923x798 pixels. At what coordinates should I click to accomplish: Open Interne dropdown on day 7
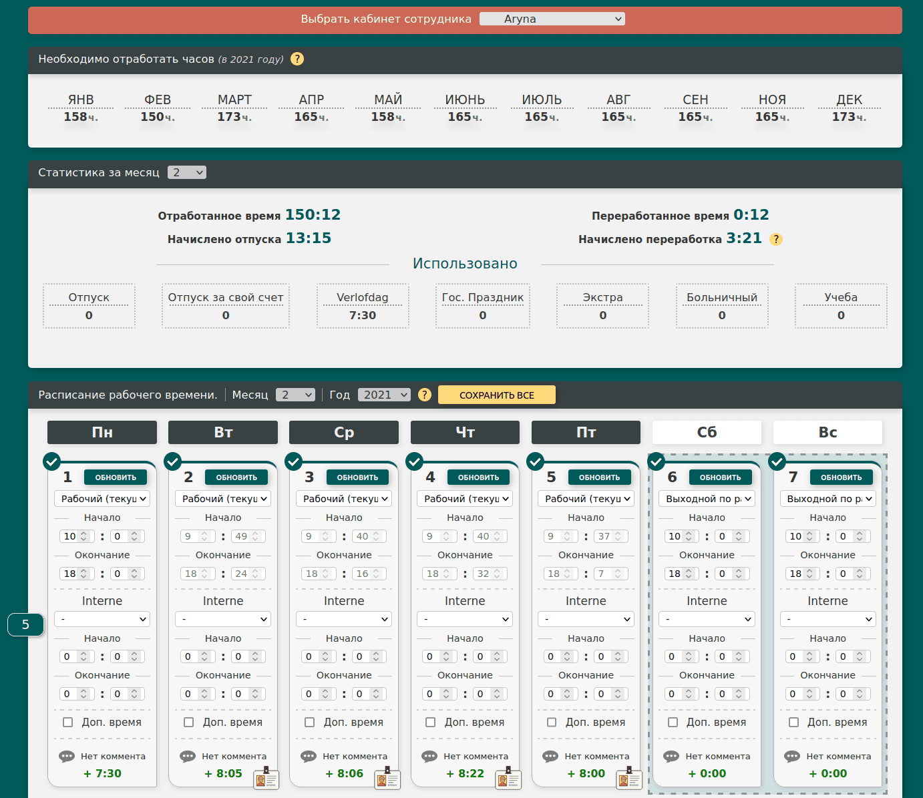point(827,619)
